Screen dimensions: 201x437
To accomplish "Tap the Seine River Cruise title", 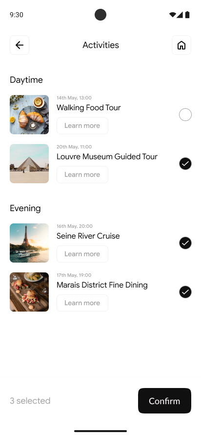I will (x=88, y=236).
